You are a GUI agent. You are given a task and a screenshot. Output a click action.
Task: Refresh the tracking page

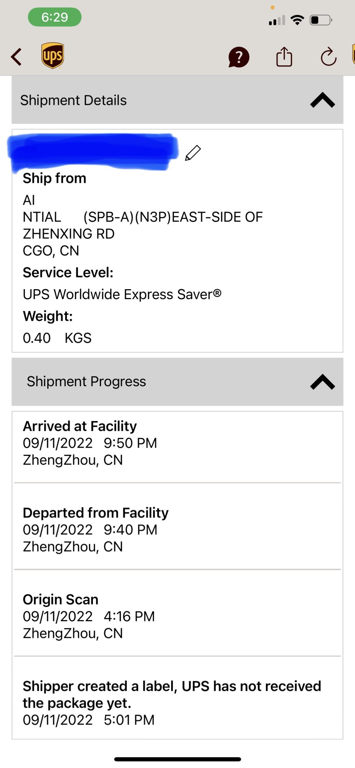pyautogui.click(x=329, y=57)
